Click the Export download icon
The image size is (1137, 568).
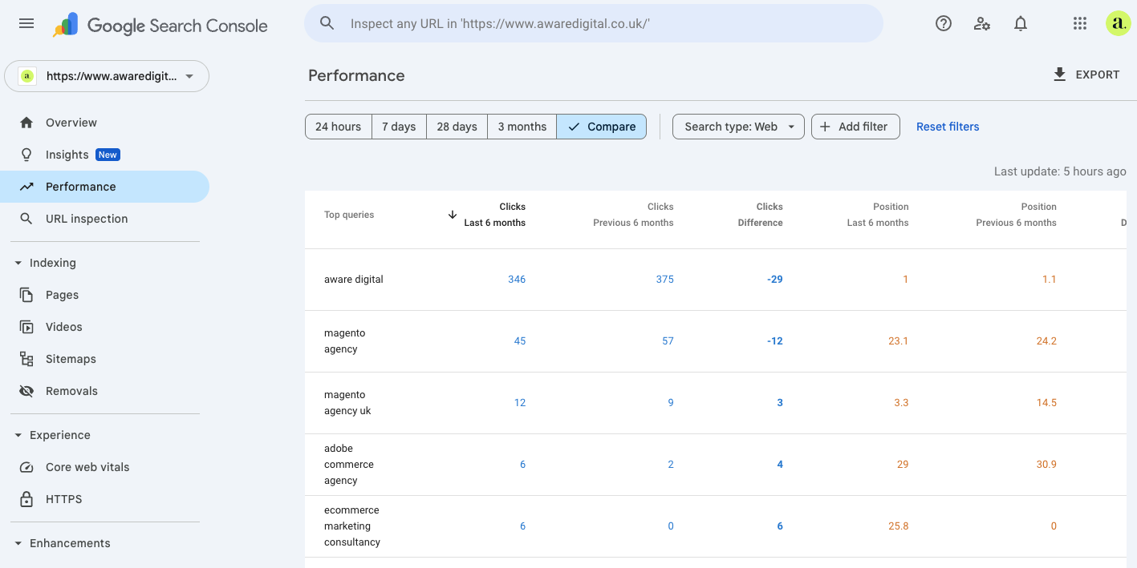(x=1059, y=75)
